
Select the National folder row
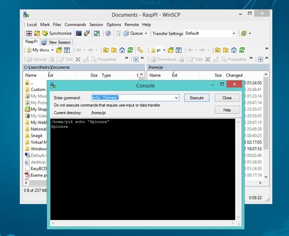pyautogui.click(x=36, y=129)
